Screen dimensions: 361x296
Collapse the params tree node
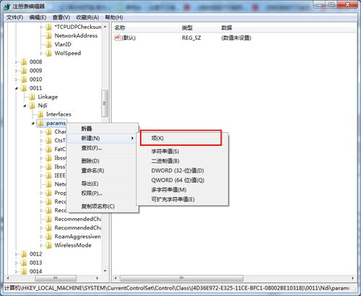[33, 123]
